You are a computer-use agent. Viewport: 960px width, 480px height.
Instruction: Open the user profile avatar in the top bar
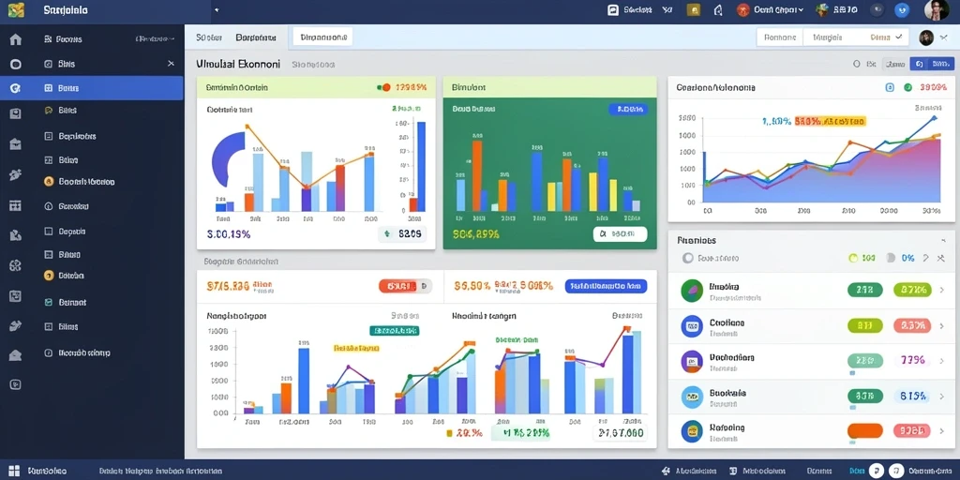coord(937,10)
